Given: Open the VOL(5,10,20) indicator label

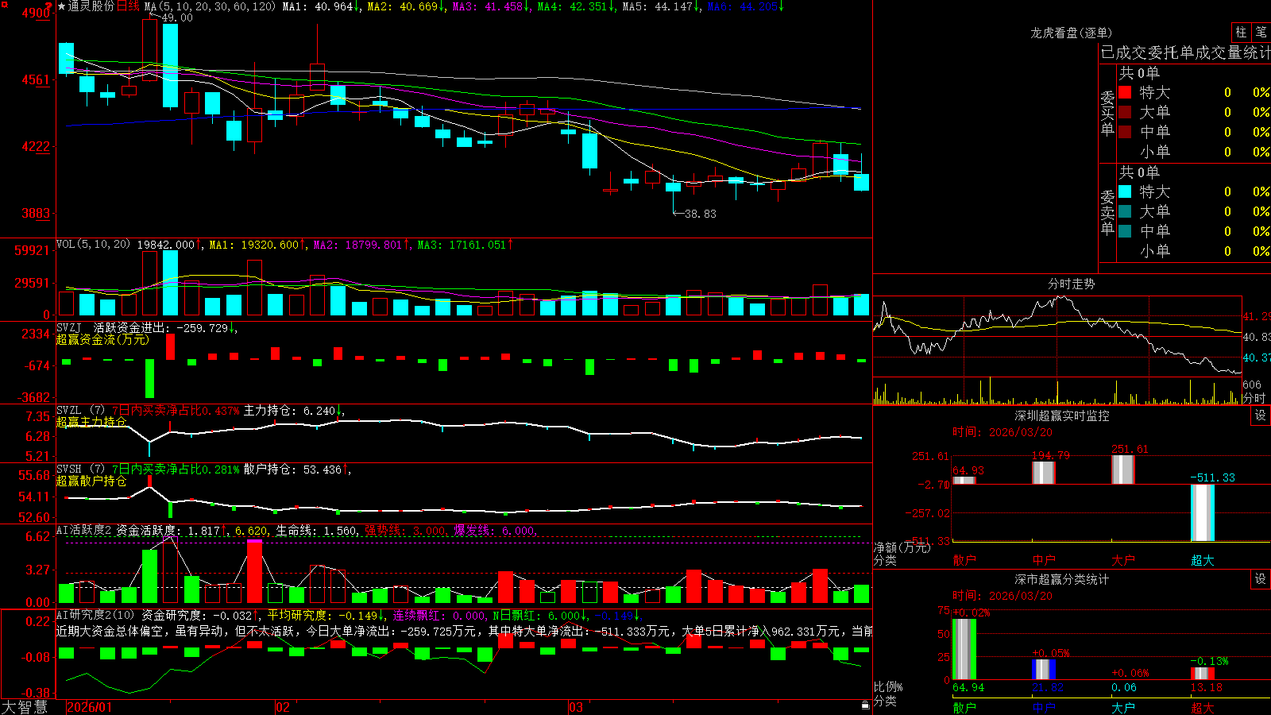Looking at the screenshot, I should coord(93,244).
